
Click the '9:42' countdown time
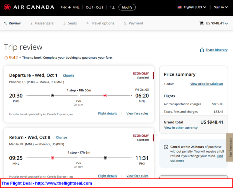pos(13,58)
